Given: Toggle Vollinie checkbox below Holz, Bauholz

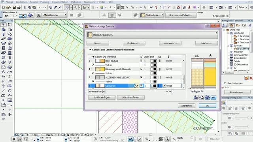Looking at the screenshot, I should (93, 65).
